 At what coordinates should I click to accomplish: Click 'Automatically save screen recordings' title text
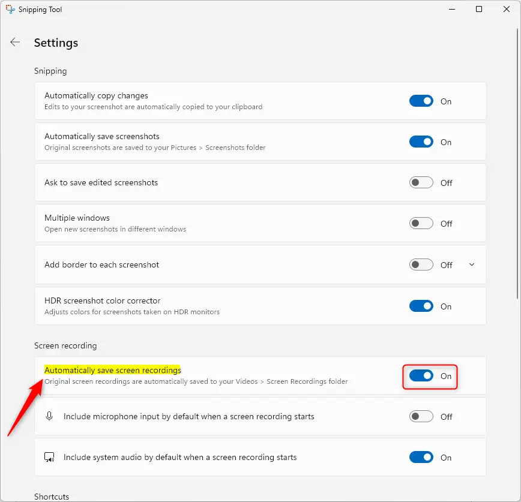point(113,370)
